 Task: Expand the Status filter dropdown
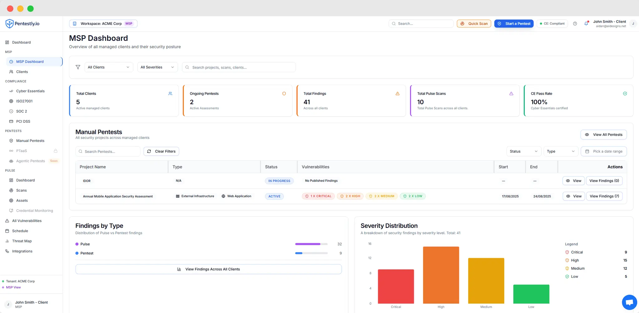coord(524,151)
